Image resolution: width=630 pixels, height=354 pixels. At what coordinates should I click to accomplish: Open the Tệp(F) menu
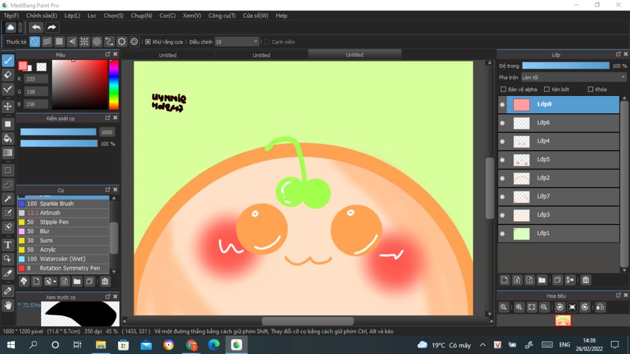[x=11, y=15]
